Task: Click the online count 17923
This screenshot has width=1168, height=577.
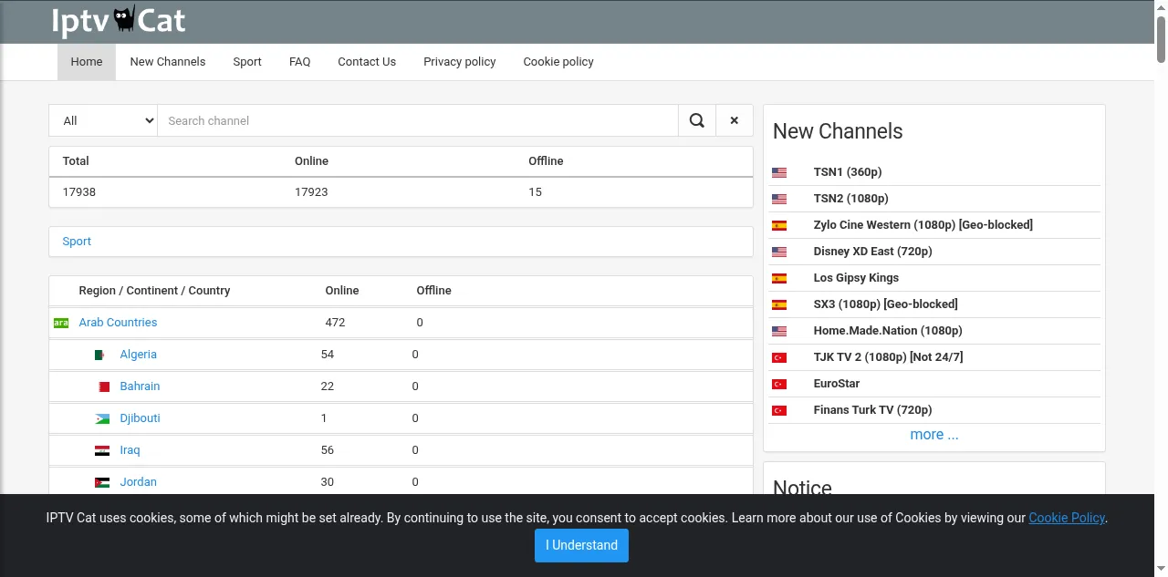Action: (311, 192)
